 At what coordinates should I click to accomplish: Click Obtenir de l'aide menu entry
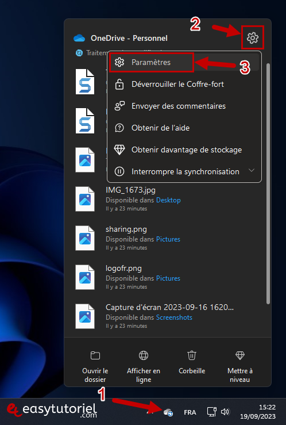pos(184,128)
